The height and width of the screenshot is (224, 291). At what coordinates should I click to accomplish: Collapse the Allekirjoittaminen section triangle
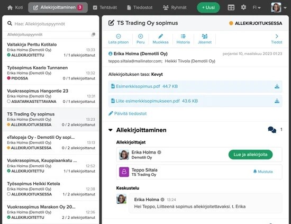pos(111,130)
